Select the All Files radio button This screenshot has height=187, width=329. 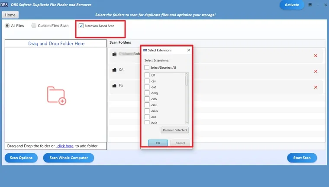(7, 25)
